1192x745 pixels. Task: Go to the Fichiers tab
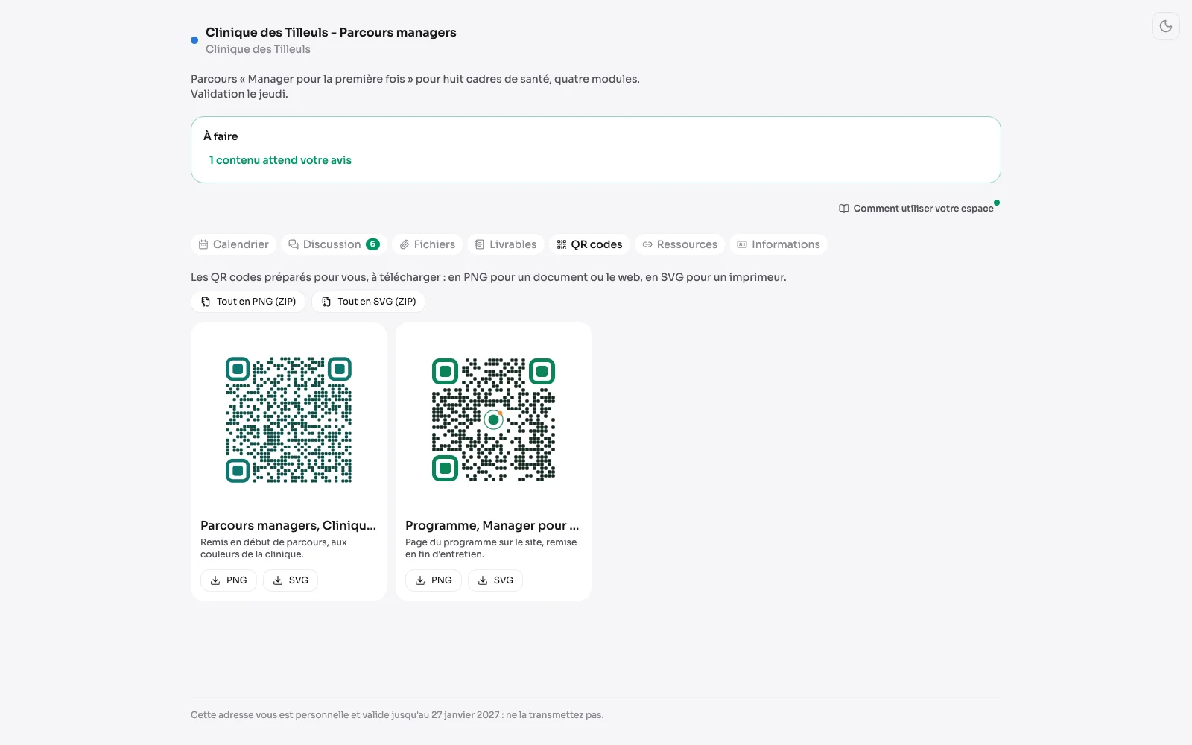coord(428,244)
